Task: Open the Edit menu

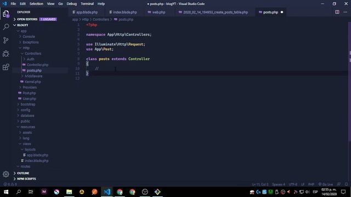Action: click(22, 4)
